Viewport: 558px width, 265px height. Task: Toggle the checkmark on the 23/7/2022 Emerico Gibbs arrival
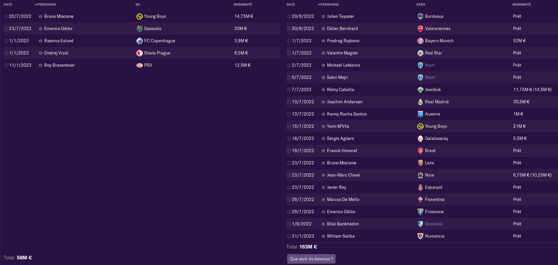tap(6, 29)
